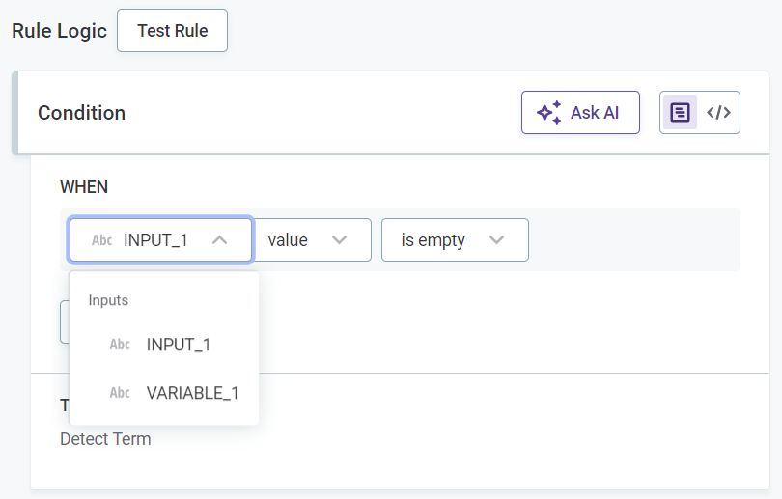Select the Detect Term action text
Viewport: 782px width, 499px height.
pos(105,439)
